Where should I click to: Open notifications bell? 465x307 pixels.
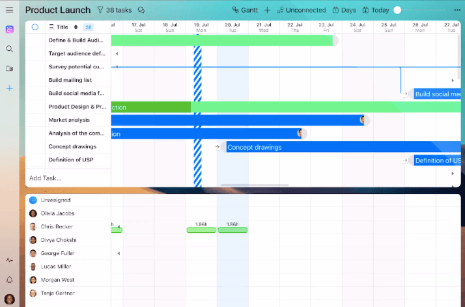coord(10,280)
